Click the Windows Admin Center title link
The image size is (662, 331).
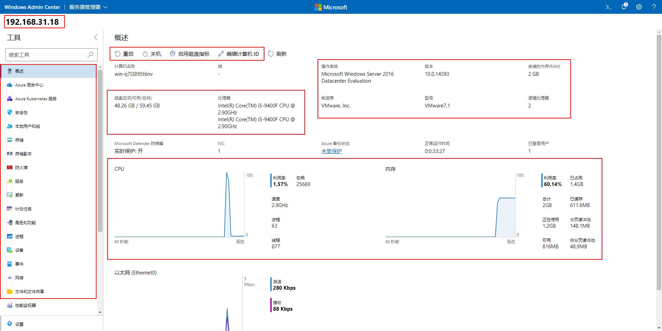[32, 7]
